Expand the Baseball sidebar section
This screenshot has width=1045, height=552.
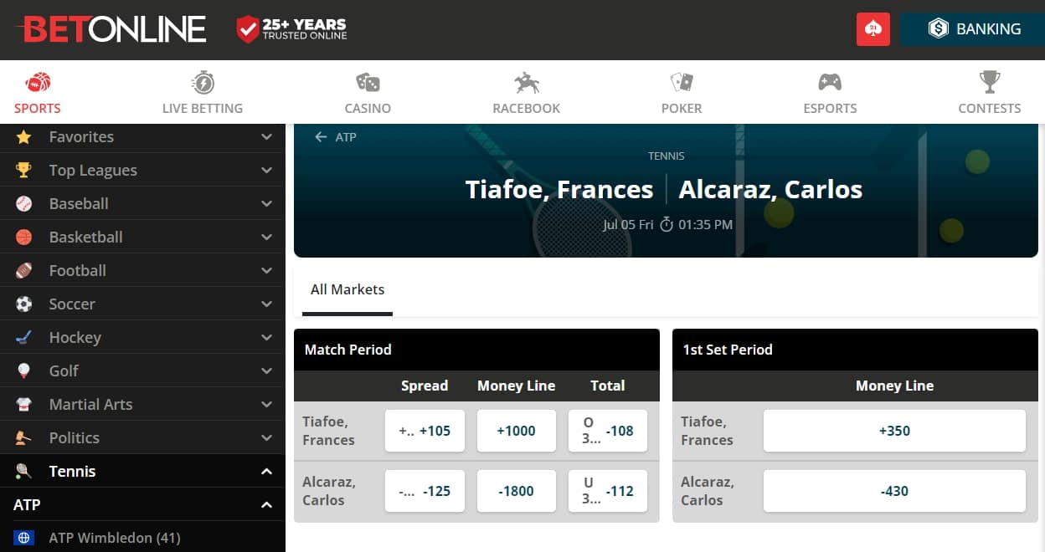[266, 203]
